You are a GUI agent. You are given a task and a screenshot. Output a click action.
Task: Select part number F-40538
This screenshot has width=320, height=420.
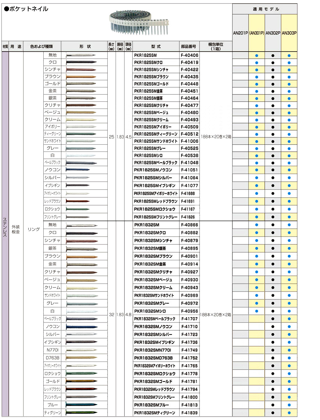pos(189,155)
